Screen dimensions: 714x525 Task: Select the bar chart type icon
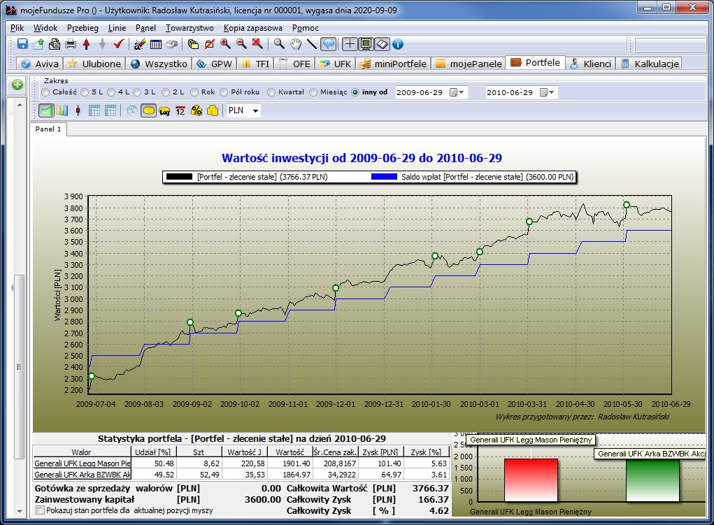(62, 110)
